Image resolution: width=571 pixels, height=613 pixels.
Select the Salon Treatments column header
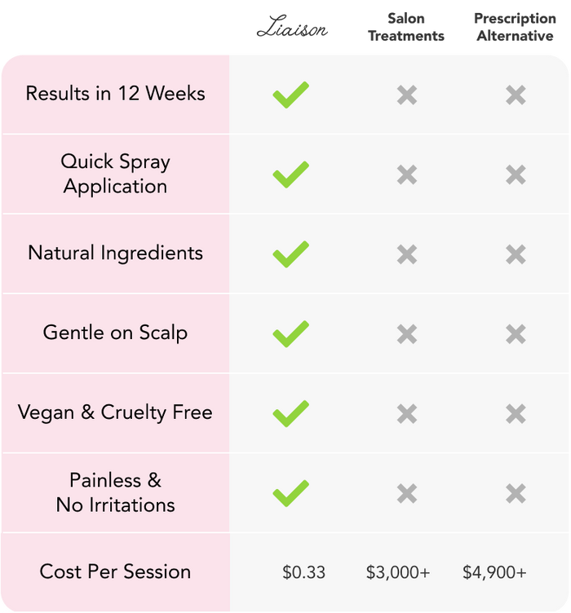coord(406,27)
